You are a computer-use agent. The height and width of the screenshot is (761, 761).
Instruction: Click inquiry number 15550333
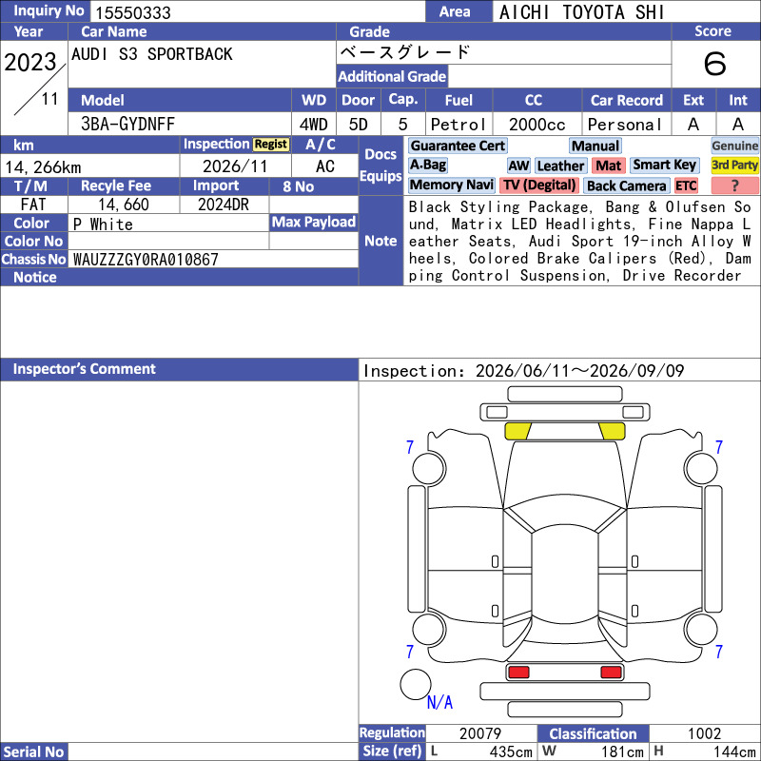point(133,12)
